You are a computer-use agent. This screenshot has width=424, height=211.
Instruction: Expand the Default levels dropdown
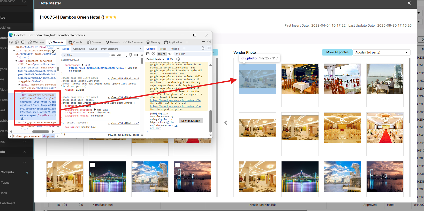(155, 59)
